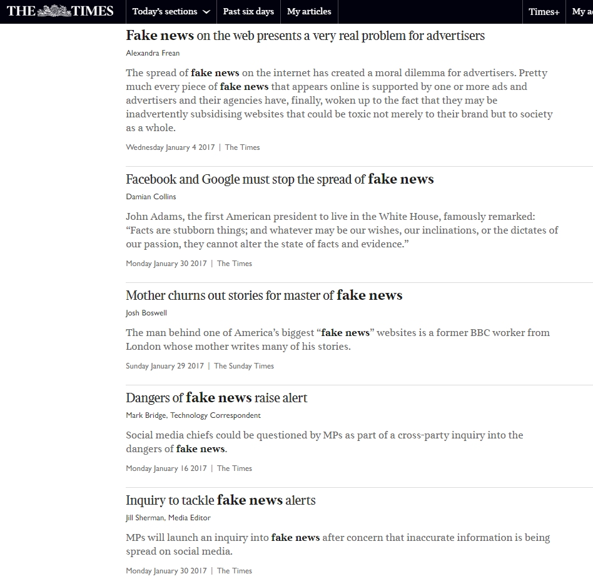The height and width of the screenshot is (579, 593).
Task: Open article 'Dangers of fake news raise alert'
Action: [x=216, y=398]
